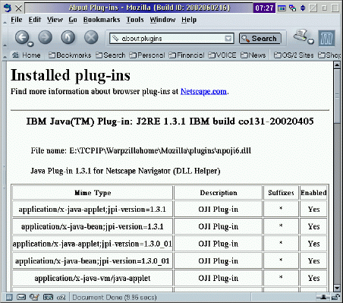
Task: Click the scrollbar up arrow
Action: pos(337,65)
